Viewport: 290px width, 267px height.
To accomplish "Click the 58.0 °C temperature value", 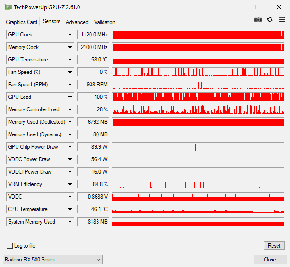I will tap(93, 60).
